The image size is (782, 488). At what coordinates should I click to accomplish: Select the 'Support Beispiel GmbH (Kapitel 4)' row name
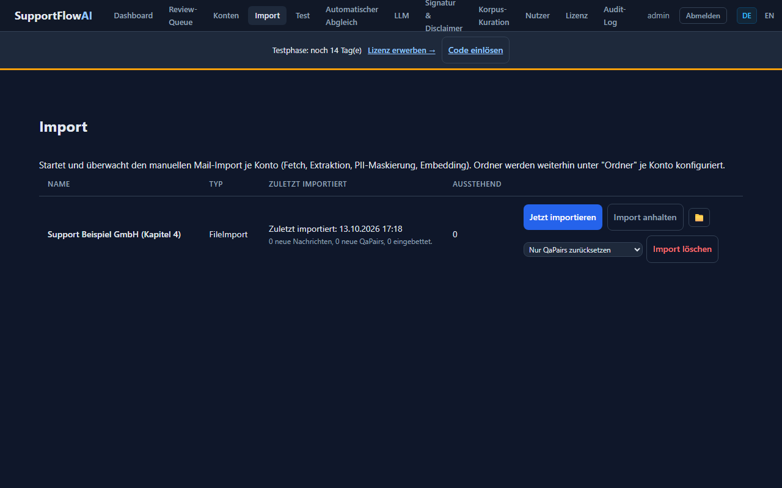[x=114, y=234]
